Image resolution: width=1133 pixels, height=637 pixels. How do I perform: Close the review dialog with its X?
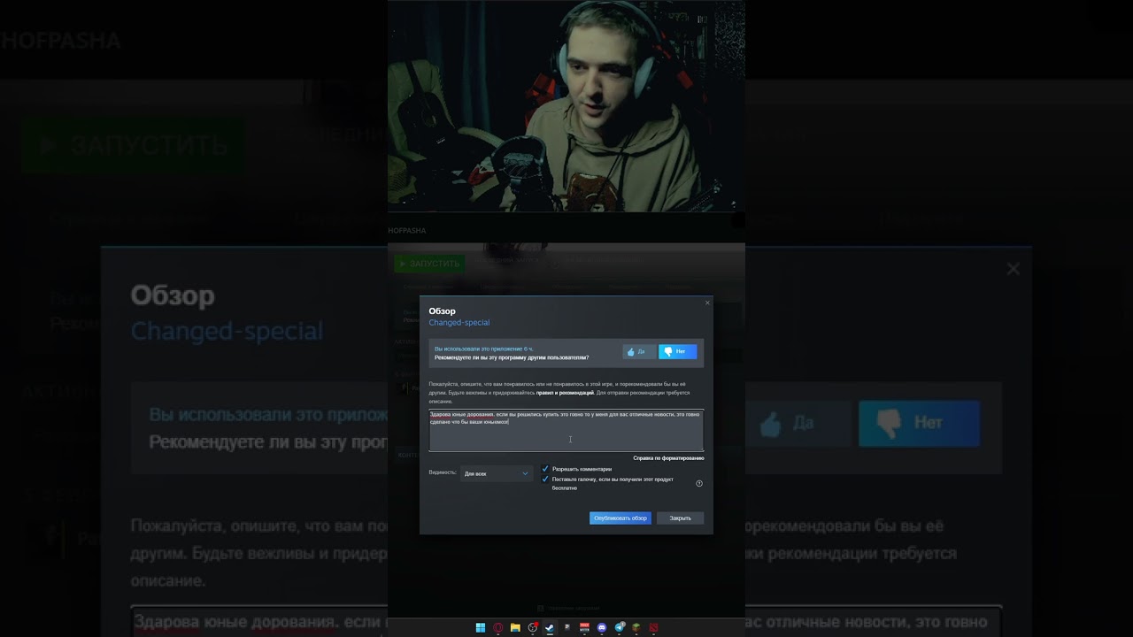(707, 303)
